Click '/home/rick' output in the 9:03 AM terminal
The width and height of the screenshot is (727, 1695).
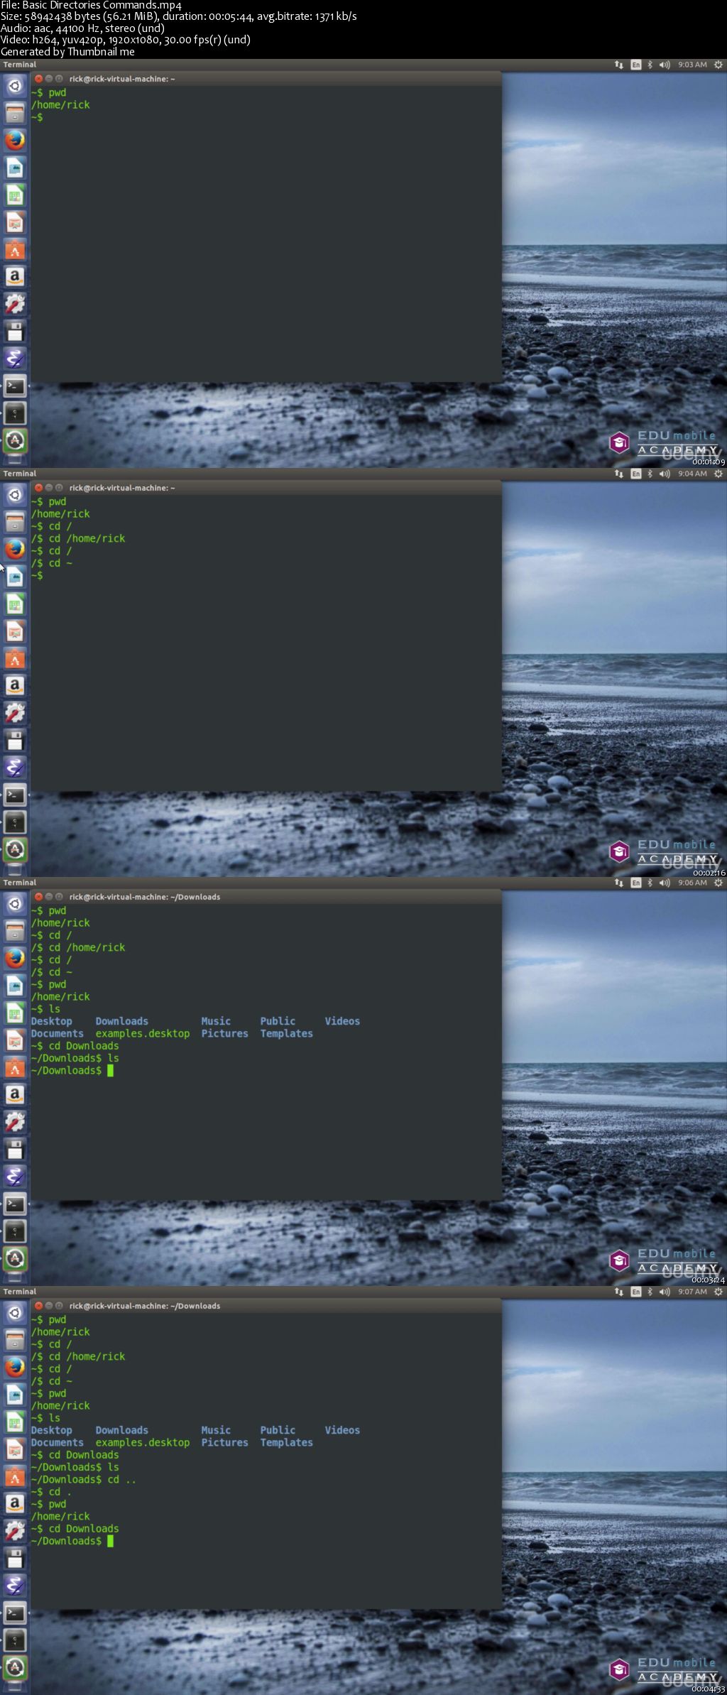[60, 105]
